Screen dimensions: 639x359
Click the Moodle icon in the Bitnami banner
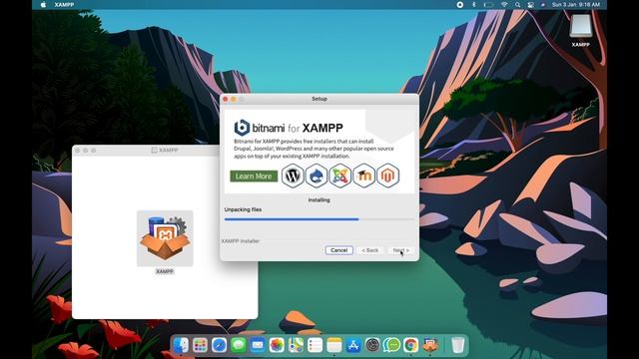coord(363,176)
